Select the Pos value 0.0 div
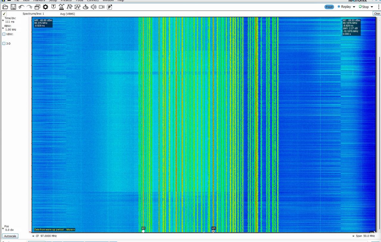Screen dimensions: 381x242 click(x=10, y=230)
